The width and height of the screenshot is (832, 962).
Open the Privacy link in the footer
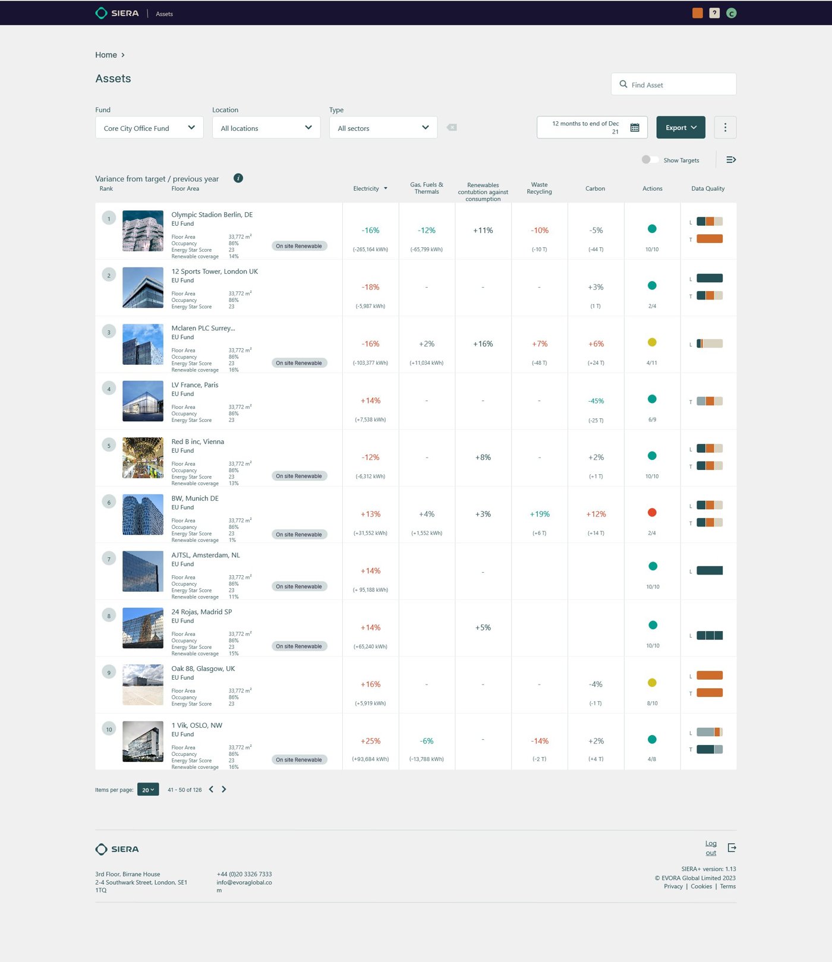coord(673,887)
